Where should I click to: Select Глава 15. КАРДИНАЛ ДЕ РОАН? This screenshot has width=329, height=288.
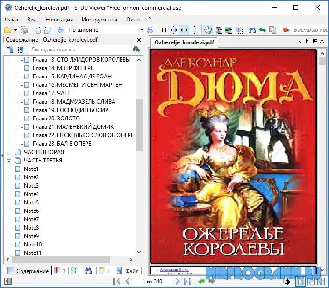pos(72,77)
